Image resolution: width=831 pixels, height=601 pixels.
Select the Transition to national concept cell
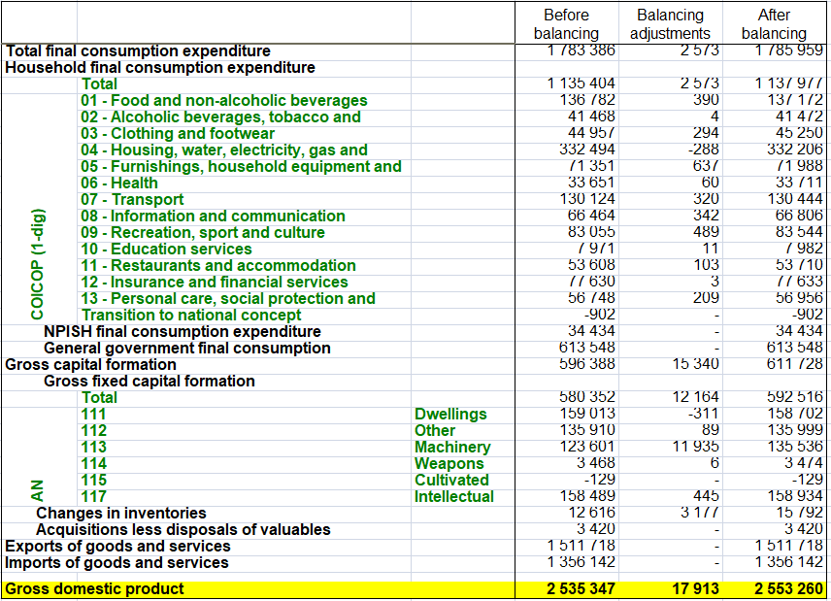point(191,315)
